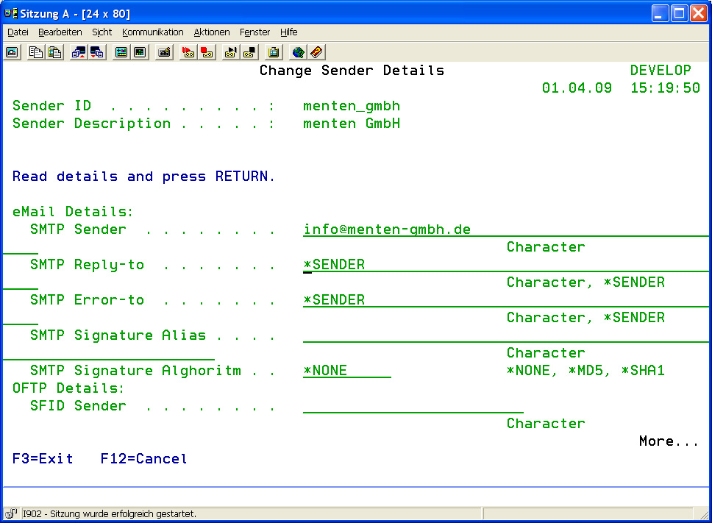Click the red stop macro recording icon
712x523 pixels.
point(207,52)
